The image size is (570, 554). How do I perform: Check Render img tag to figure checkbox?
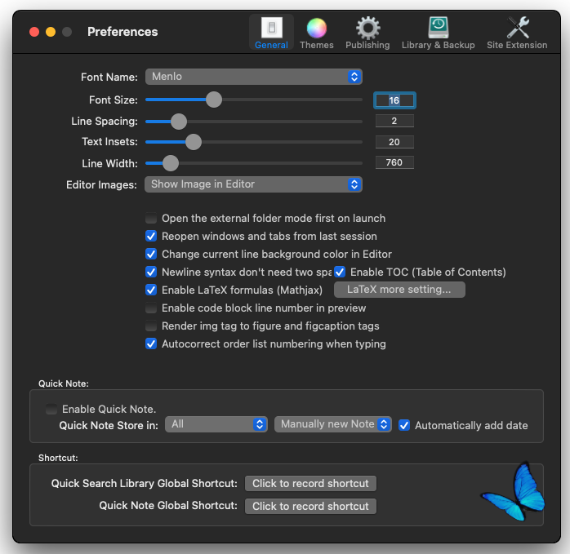[x=151, y=326]
